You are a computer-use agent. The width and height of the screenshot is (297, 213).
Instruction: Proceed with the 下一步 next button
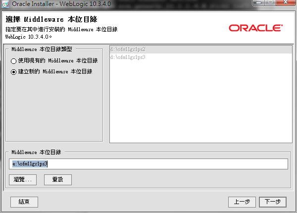click(273, 202)
